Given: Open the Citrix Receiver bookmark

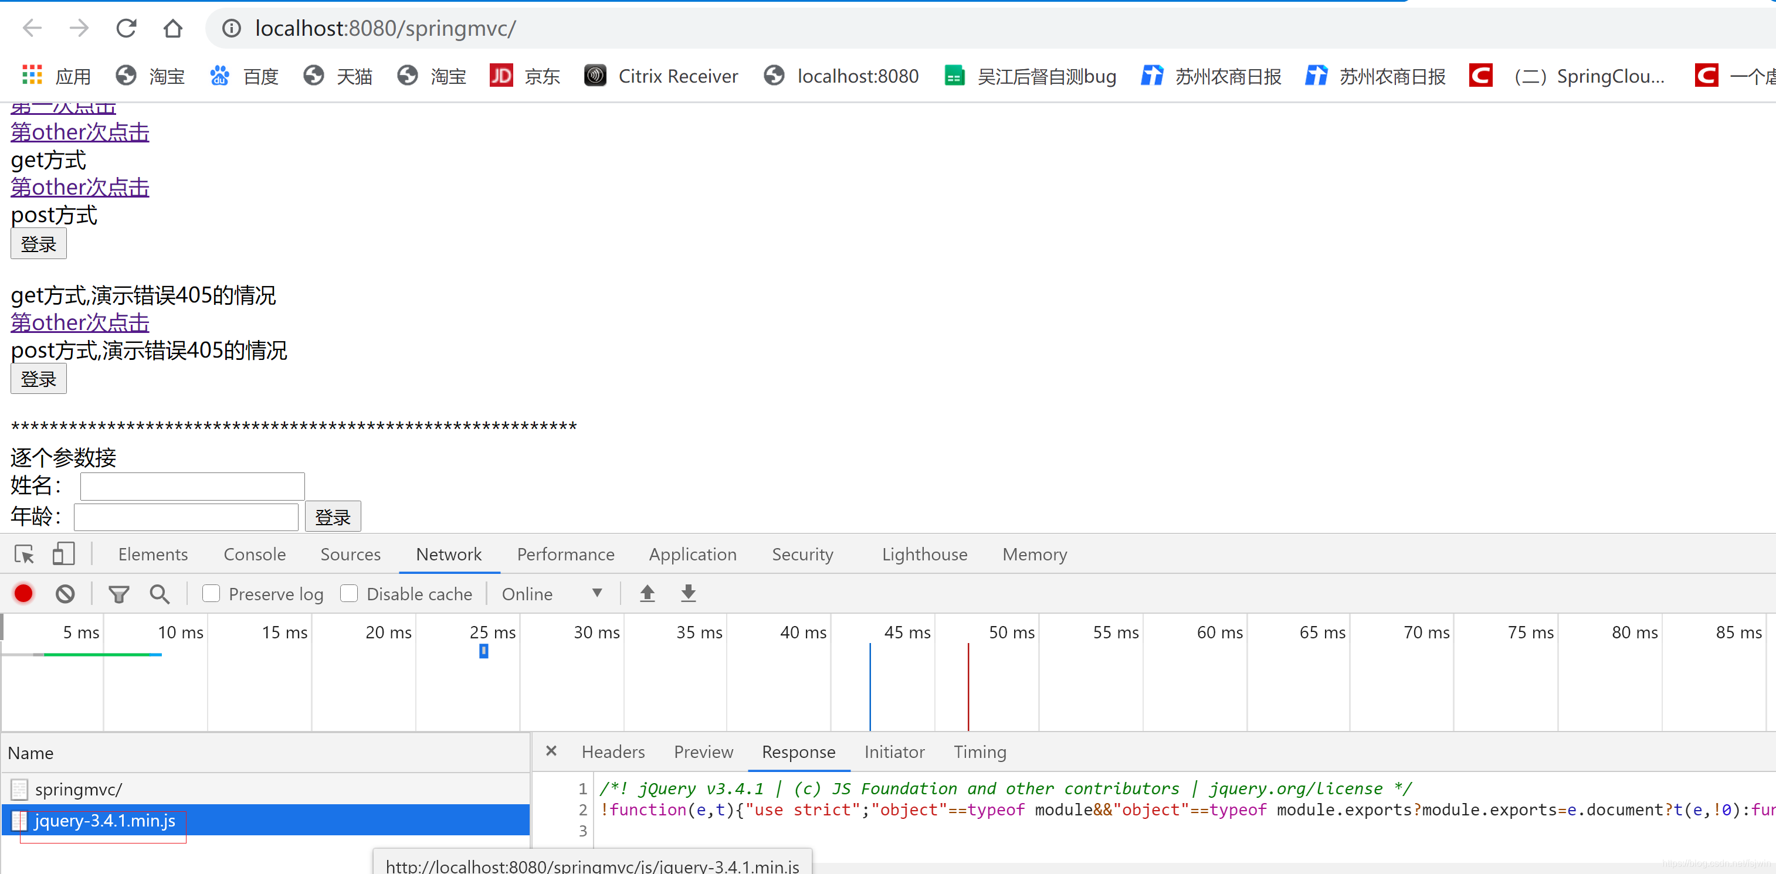Looking at the screenshot, I should (661, 75).
